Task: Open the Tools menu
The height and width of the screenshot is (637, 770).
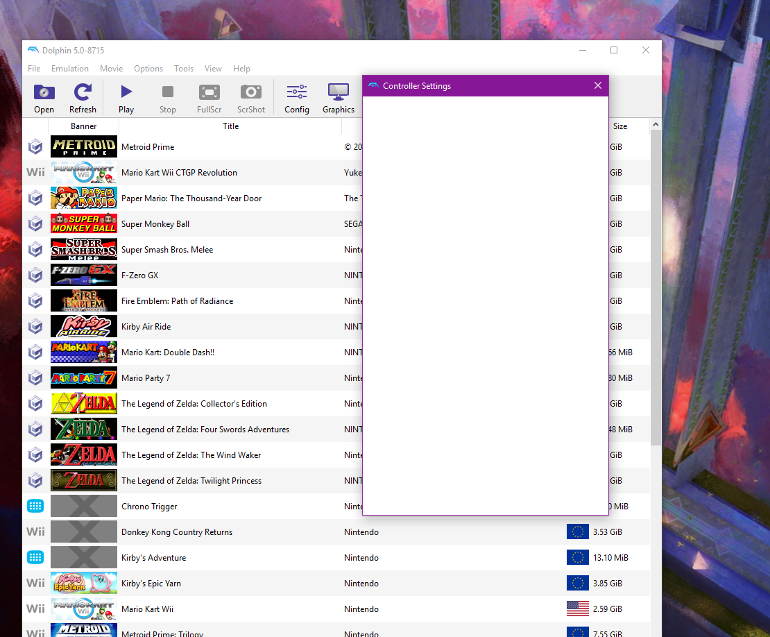Action: 184,68
